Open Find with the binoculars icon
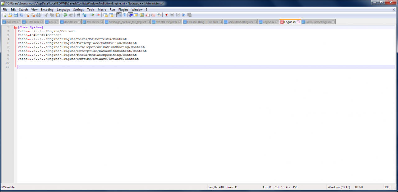Viewport: 398px width, 192px height. click(79, 15)
